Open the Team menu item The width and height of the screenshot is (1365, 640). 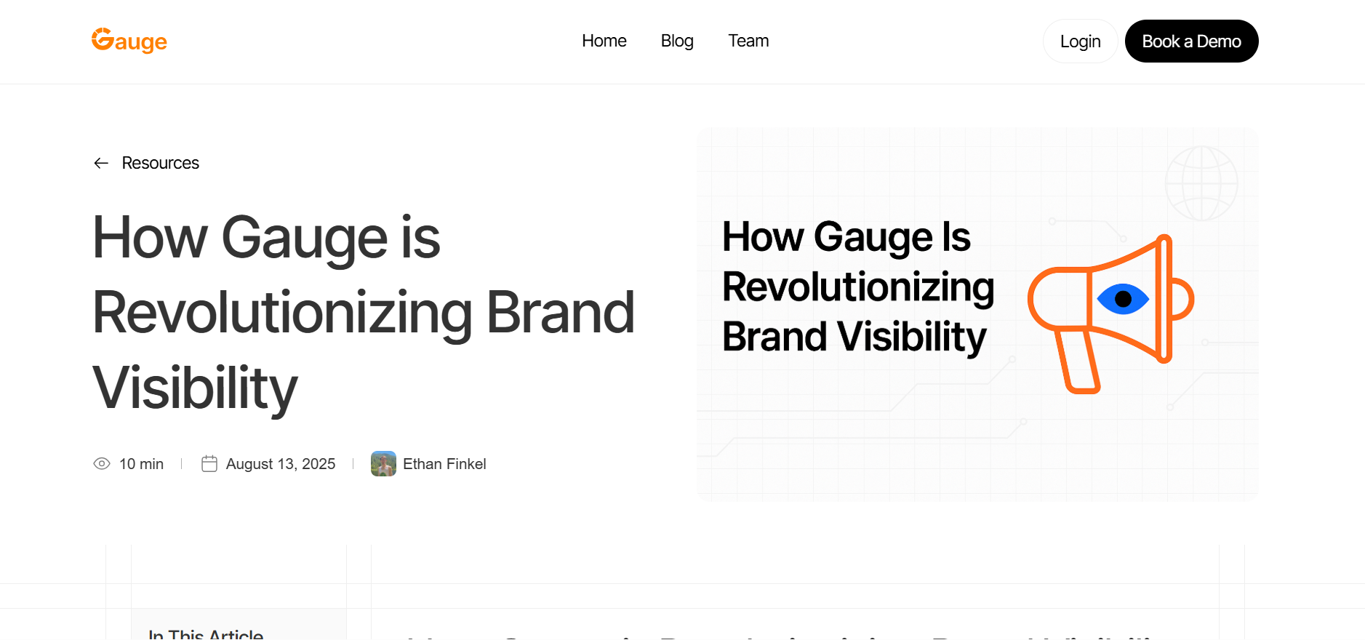pyautogui.click(x=748, y=41)
